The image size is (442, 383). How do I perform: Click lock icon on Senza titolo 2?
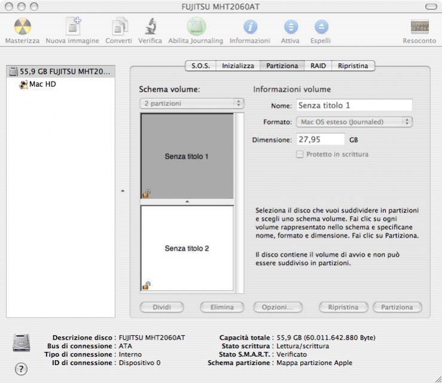(147, 285)
